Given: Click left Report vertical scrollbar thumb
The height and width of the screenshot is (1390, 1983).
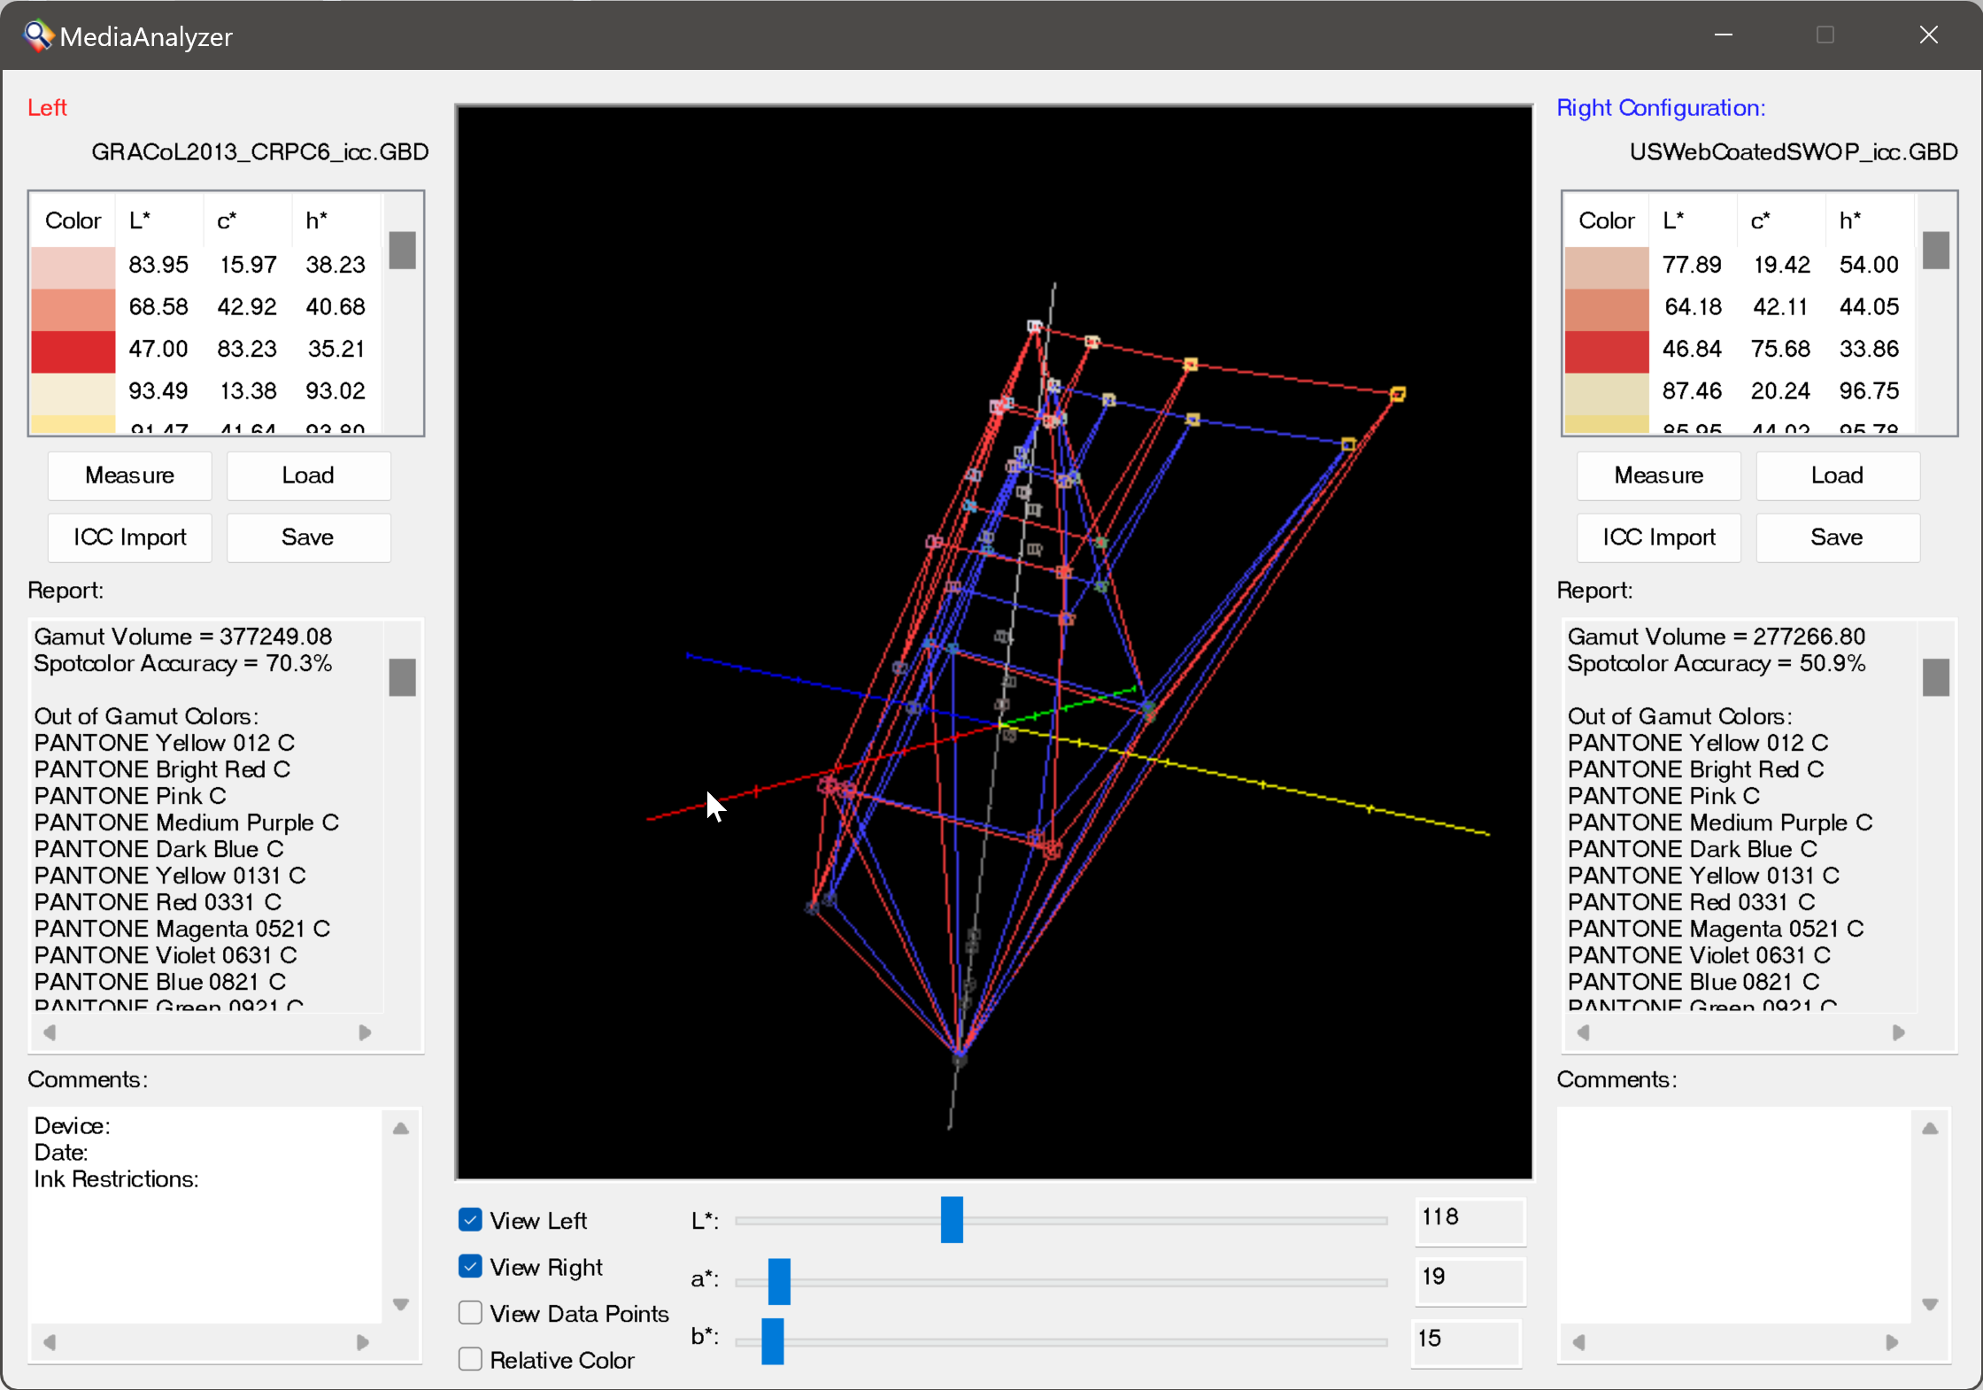Looking at the screenshot, I should [403, 677].
